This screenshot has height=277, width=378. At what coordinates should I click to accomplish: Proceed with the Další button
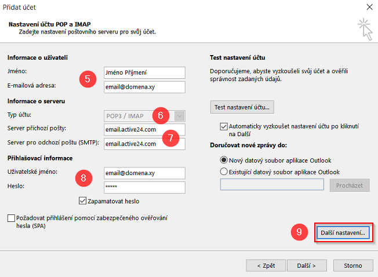pyautogui.click(x=306, y=265)
